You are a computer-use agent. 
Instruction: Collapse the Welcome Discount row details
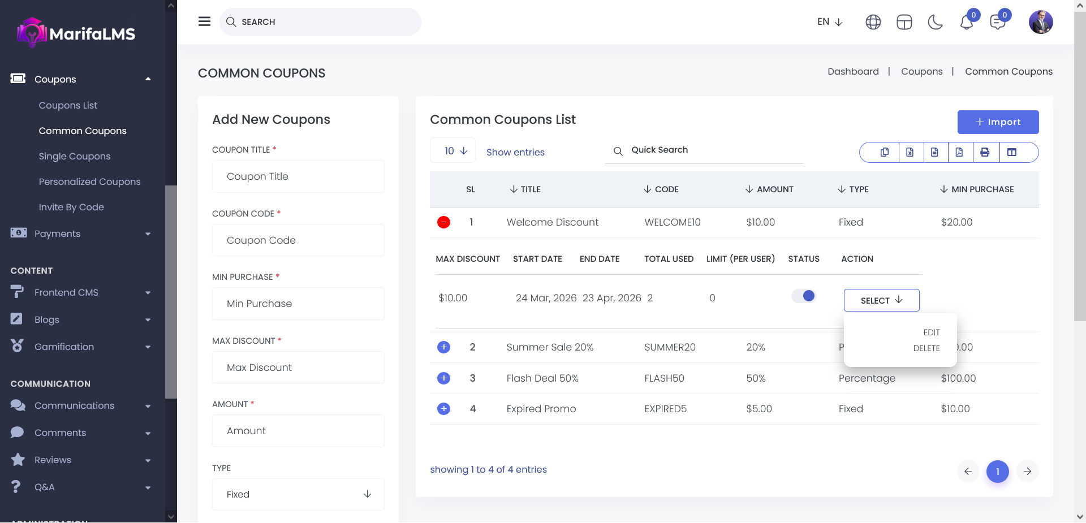[444, 222]
